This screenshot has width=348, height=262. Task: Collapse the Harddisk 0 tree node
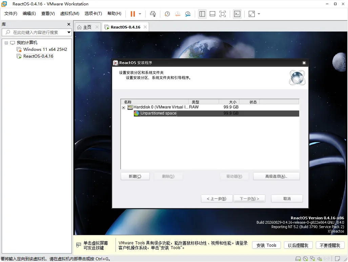(124, 107)
